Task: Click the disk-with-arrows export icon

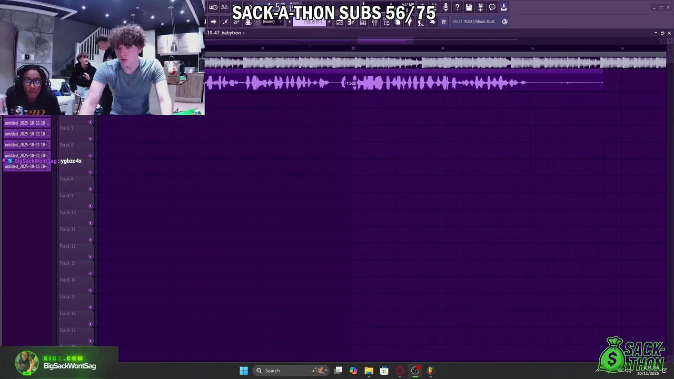Action: tap(480, 7)
